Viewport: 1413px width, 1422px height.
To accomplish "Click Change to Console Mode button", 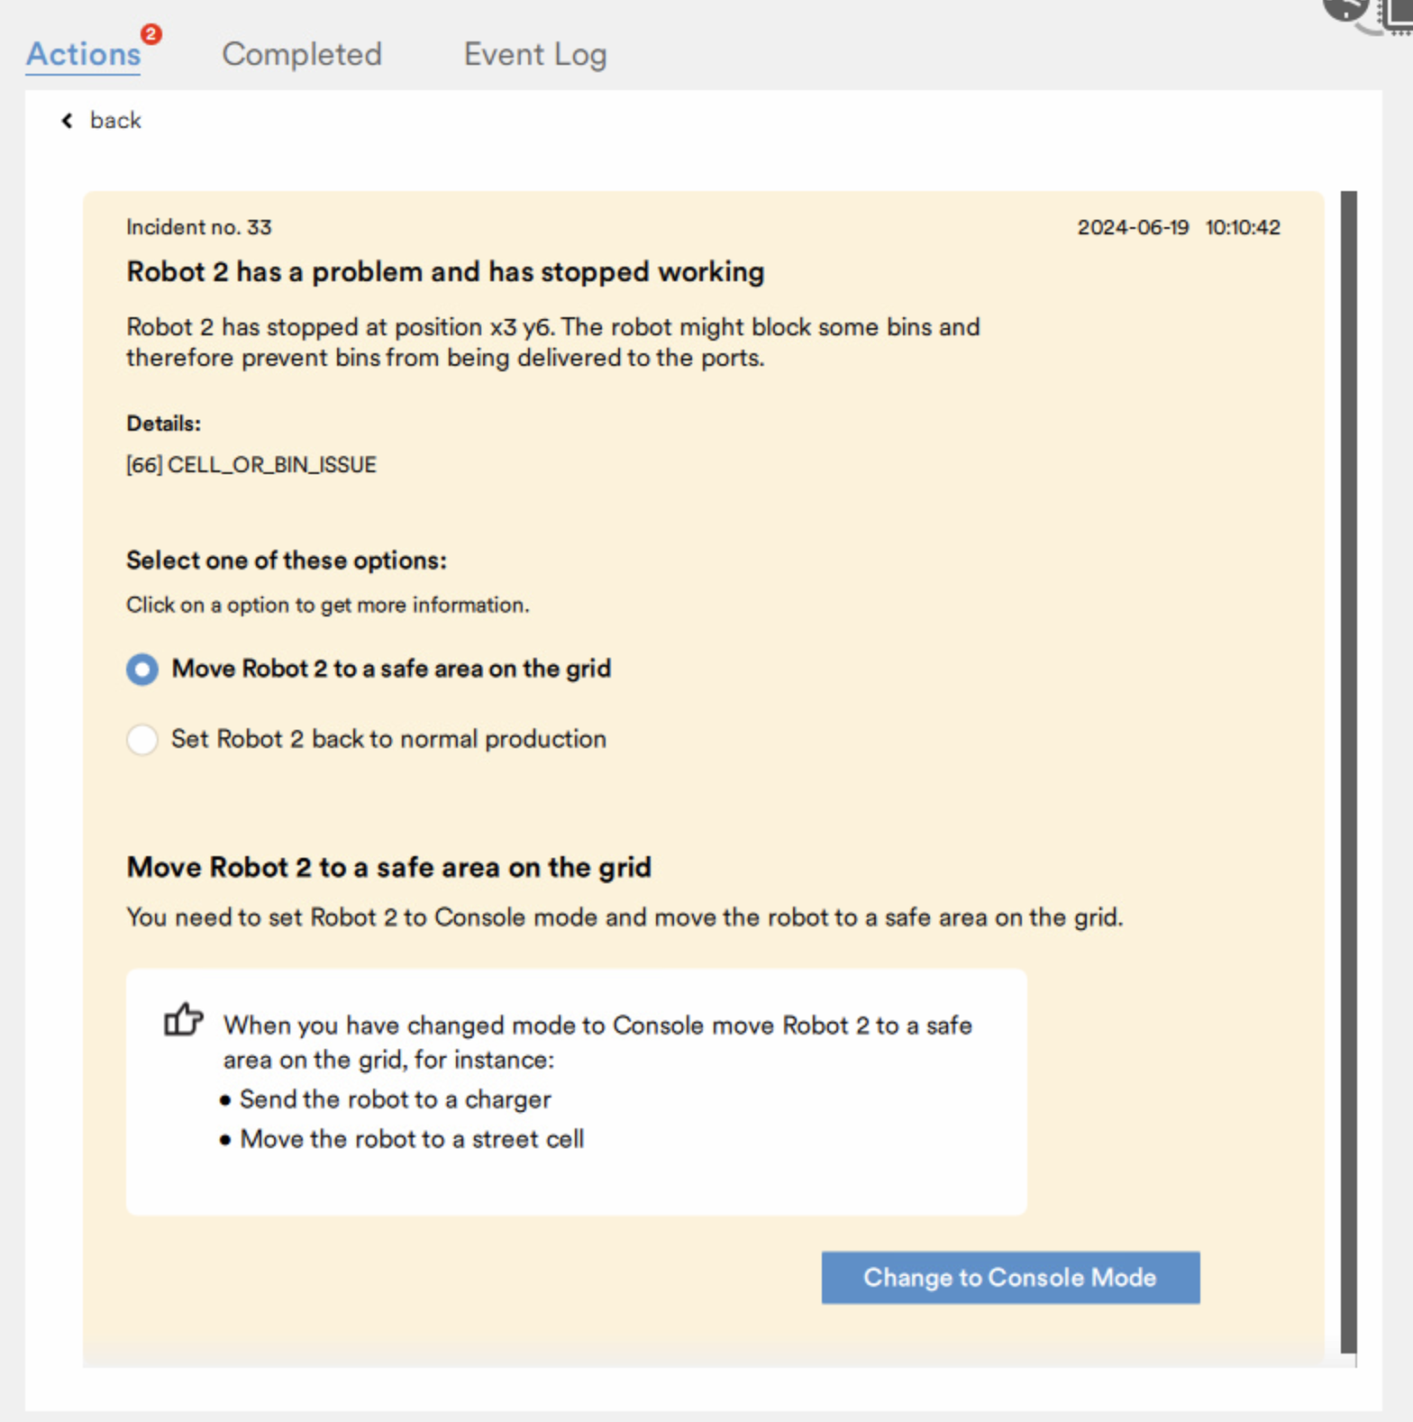I will 1010,1277.
